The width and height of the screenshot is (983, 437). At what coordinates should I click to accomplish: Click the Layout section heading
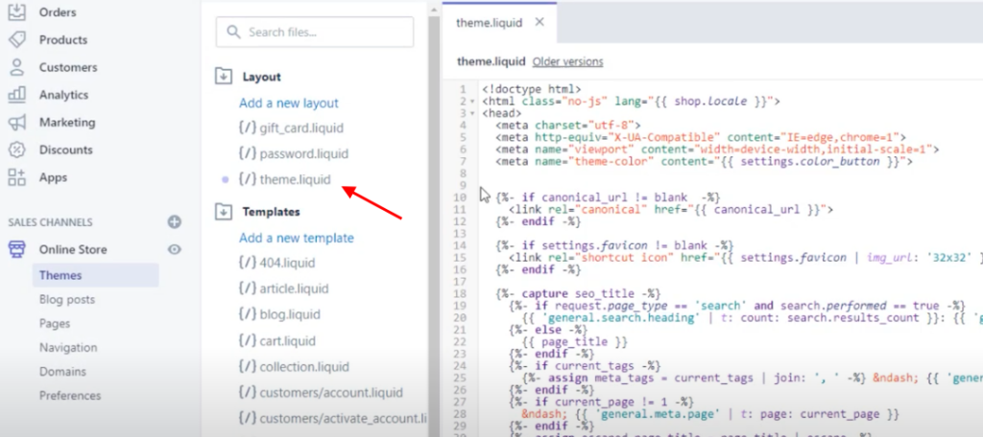[x=261, y=77]
